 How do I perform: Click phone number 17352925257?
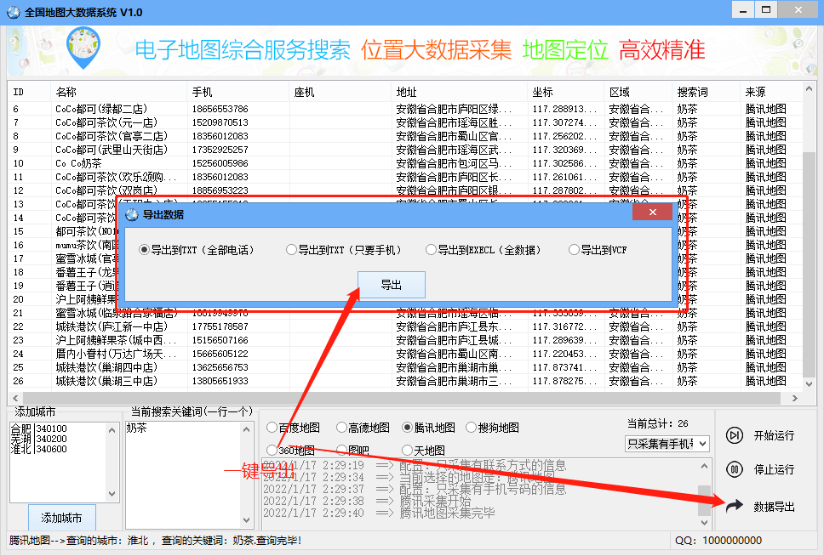(x=220, y=150)
